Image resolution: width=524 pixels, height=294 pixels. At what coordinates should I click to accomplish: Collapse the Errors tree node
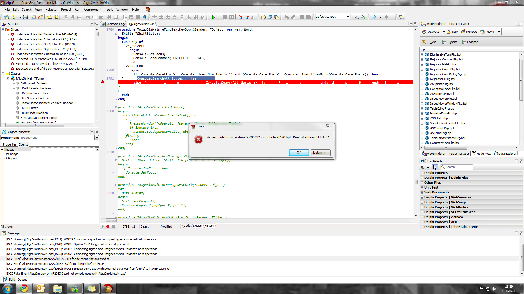[x=3, y=29]
